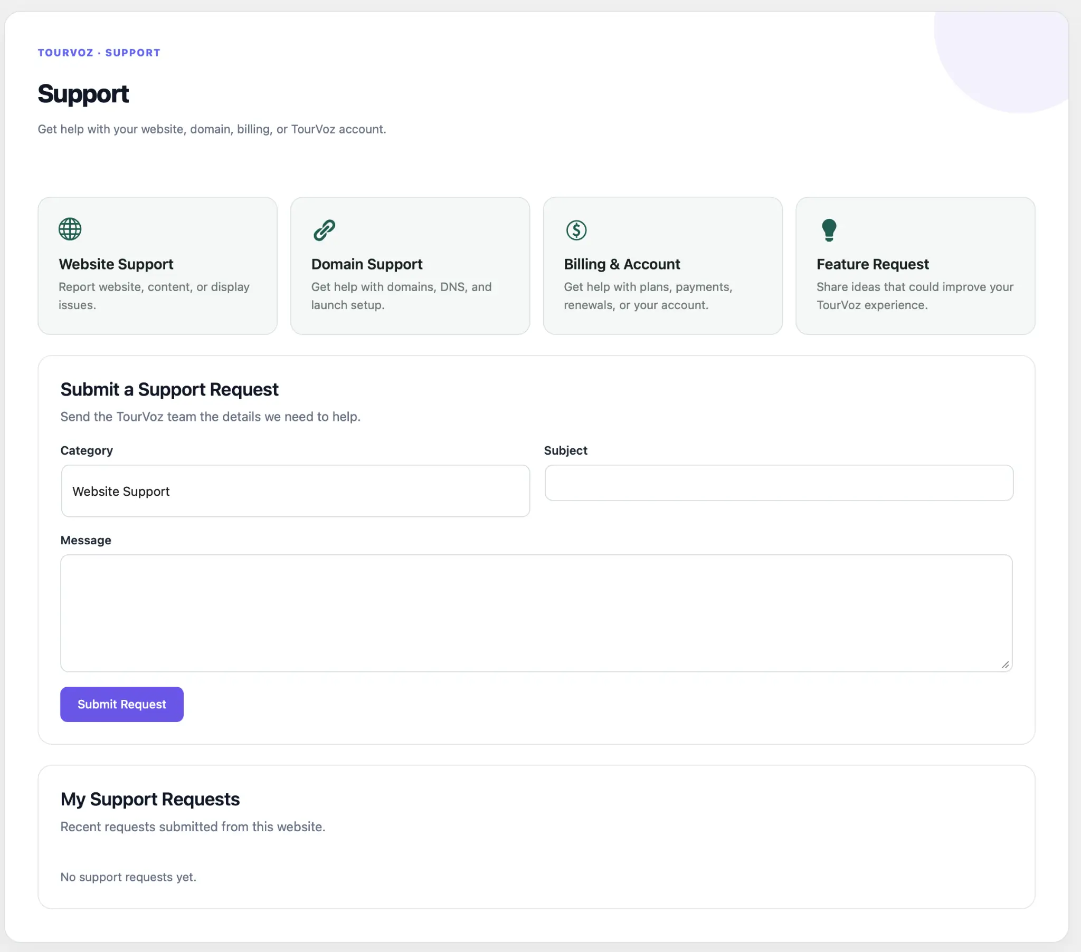1081x952 pixels.
Task: Select the Domain Support card
Action: [410, 266]
